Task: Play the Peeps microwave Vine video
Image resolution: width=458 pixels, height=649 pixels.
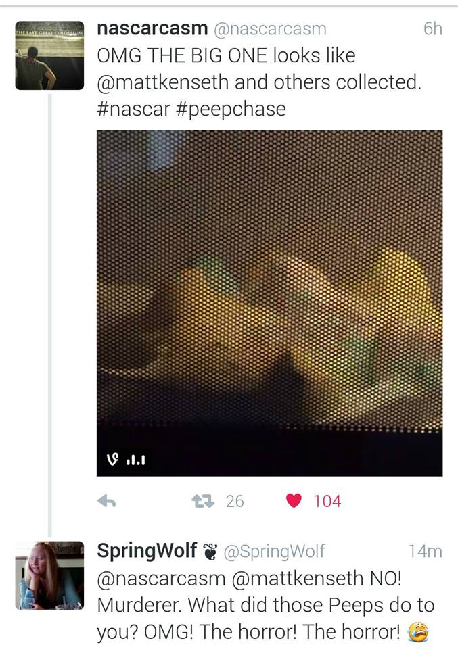Action: click(269, 303)
